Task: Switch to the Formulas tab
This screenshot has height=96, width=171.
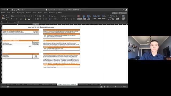Action: click(29, 13)
